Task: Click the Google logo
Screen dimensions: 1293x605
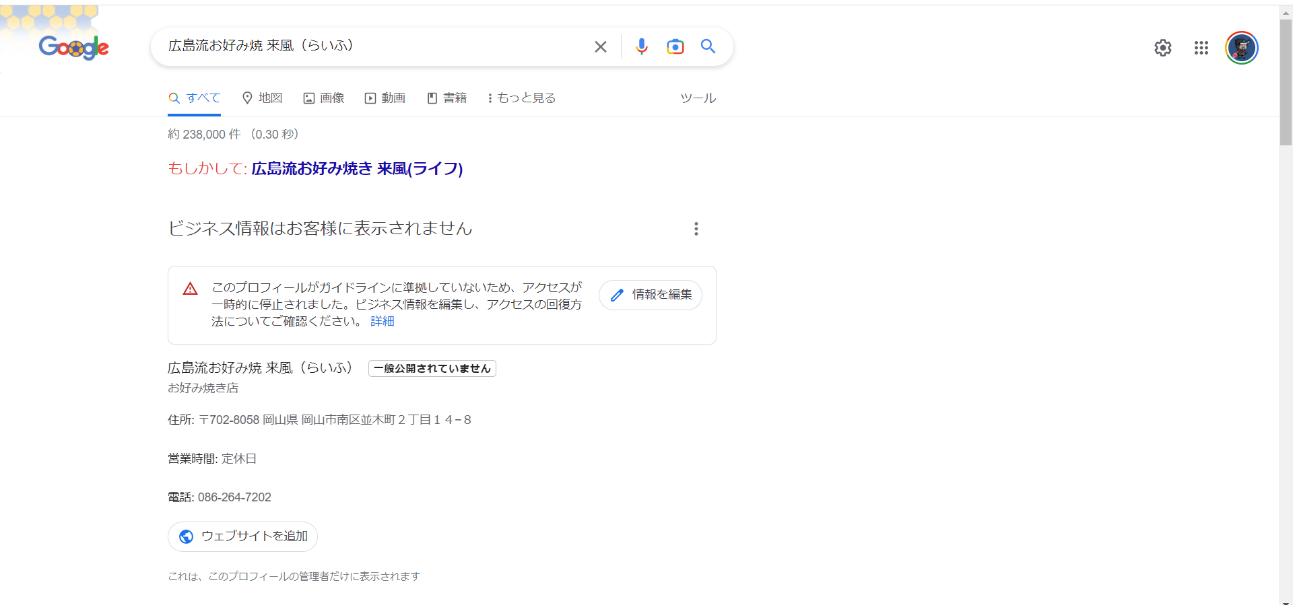Action: coord(74,47)
